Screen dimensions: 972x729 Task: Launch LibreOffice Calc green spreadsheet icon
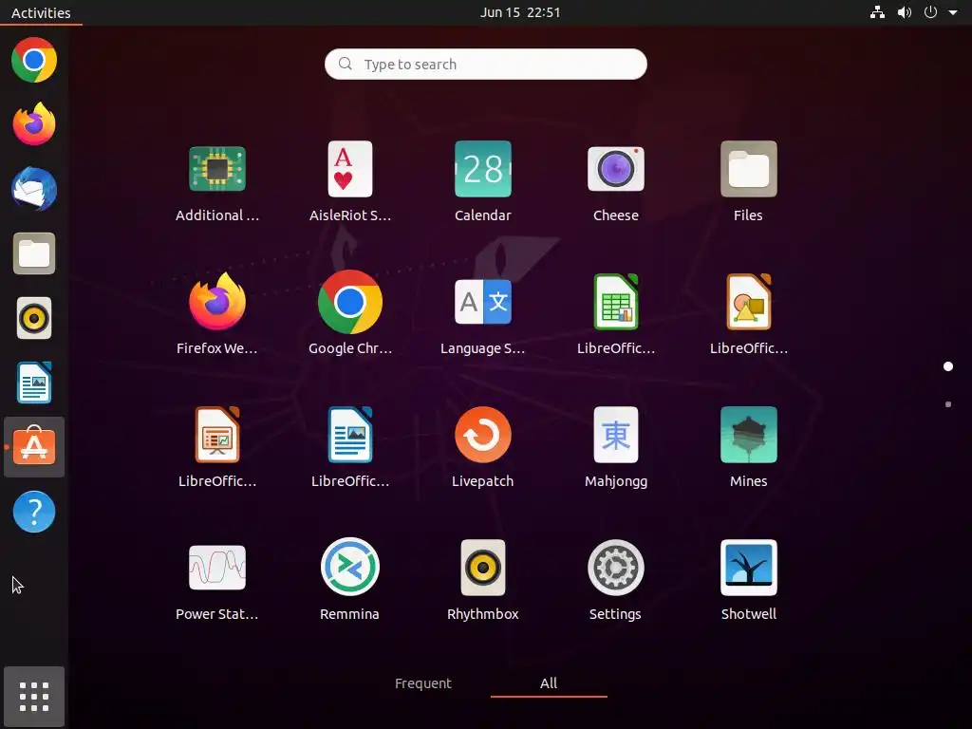point(615,302)
